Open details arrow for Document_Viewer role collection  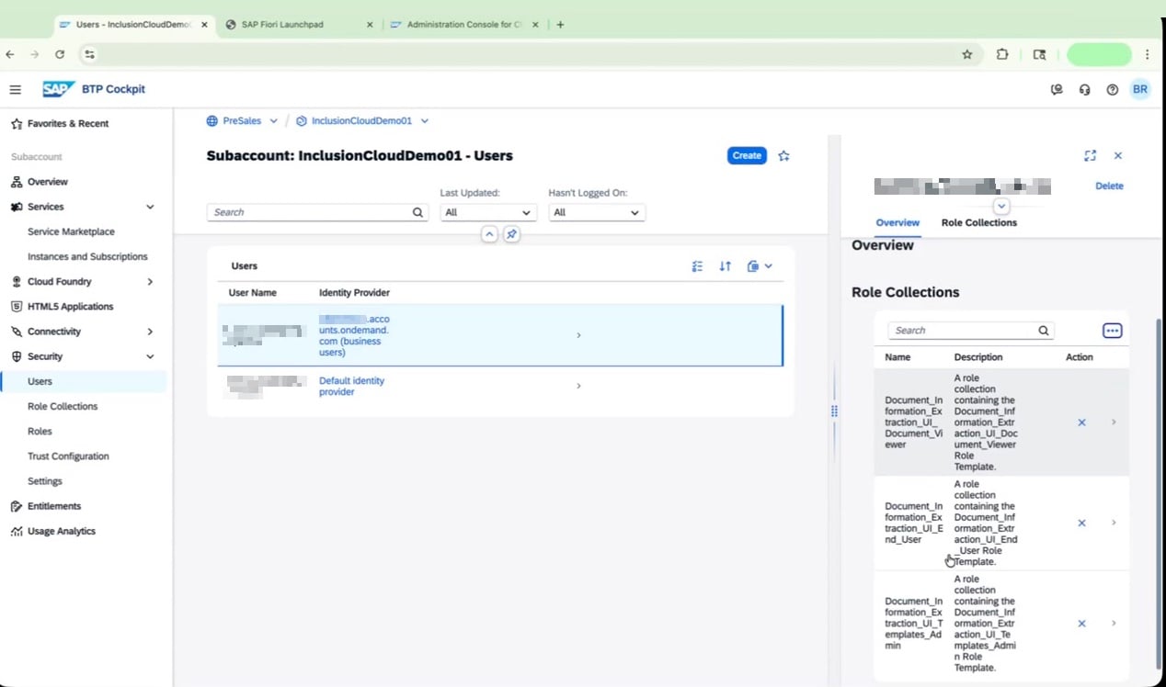[1114, 422]
